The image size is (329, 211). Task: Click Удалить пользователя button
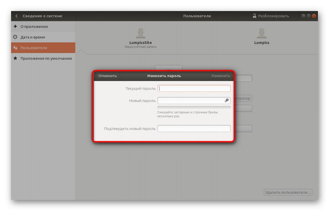point(288,192)
